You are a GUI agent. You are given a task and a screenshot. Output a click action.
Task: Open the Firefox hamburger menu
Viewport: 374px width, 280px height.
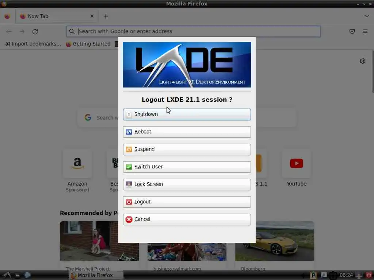(x=365, y=31)
